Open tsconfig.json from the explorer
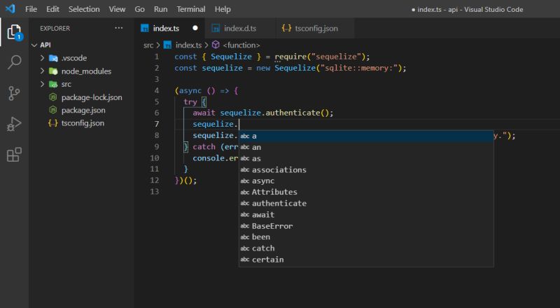 pos(83,123)
